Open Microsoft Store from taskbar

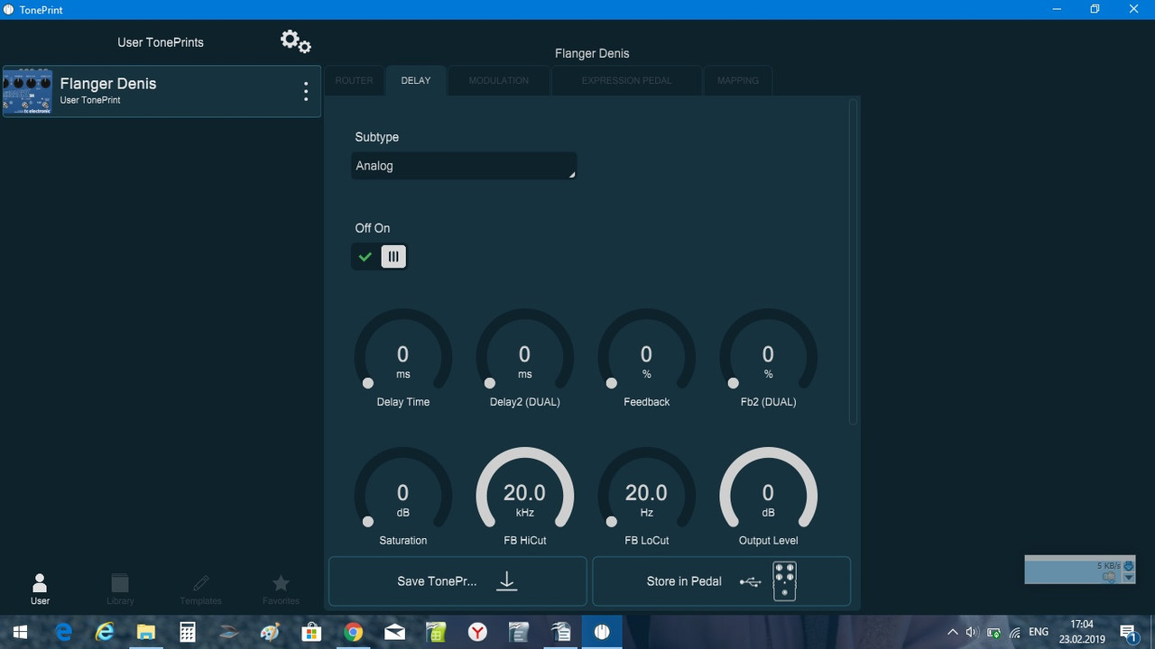coord(312,633)
